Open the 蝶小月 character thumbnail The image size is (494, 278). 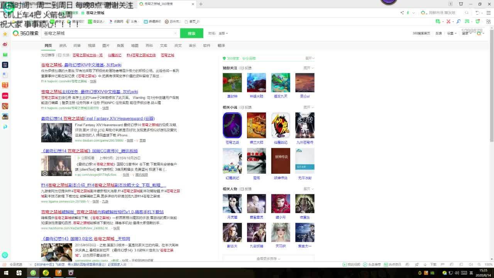point(281,203)
